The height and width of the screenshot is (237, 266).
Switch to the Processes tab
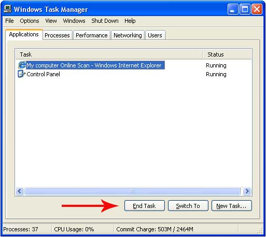(57, 35)
